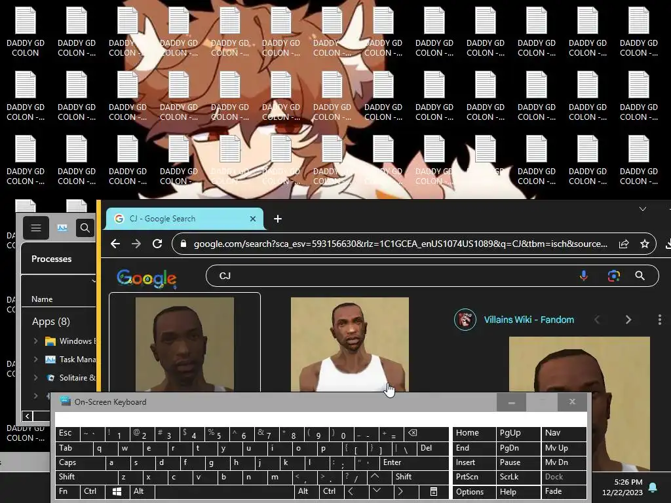Toggle left Shift on On-Screen Keyboard
671x503 pixels.
[x=86, y=477]
